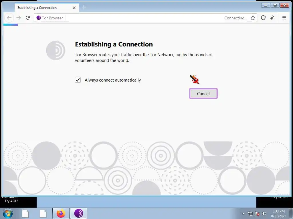
Task: Click the network status tray icon
Action: (250, 214)
